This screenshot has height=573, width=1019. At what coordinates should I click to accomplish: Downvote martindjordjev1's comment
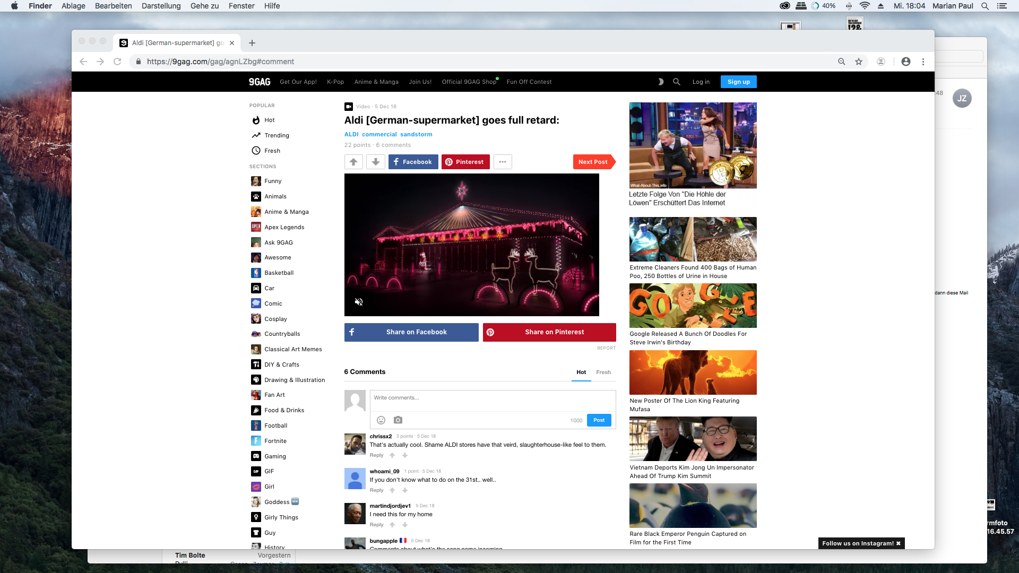(405, 525)
